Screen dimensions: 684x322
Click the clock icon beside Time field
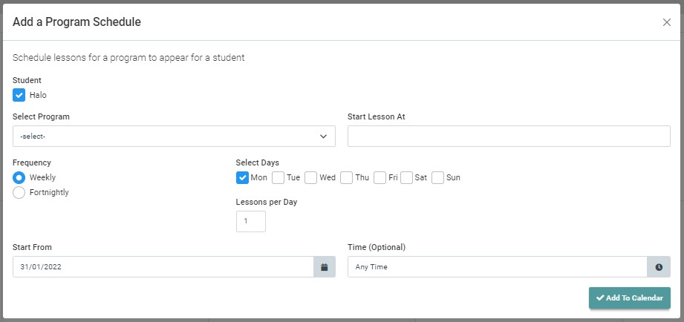coord(659,266)
